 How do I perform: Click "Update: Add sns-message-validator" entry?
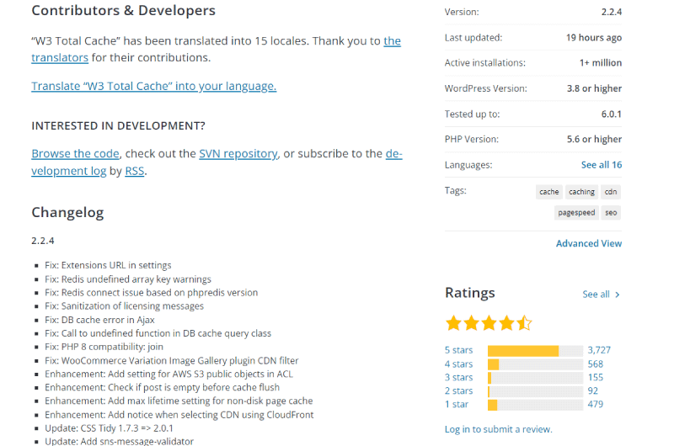pyautogui.click(x=119, y=441)
